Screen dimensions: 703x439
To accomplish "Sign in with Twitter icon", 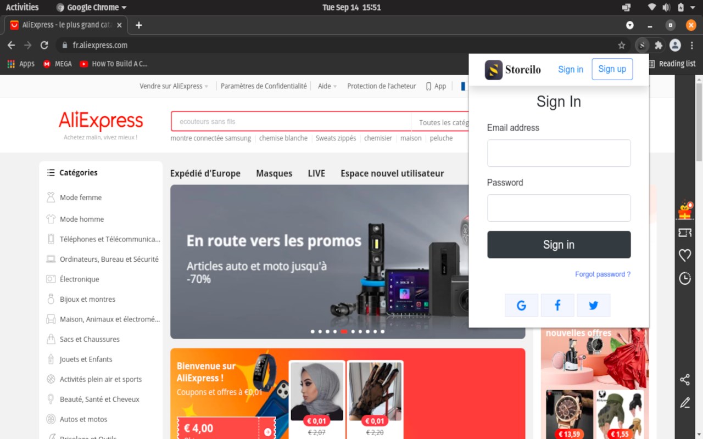I will tap(594, 306).
